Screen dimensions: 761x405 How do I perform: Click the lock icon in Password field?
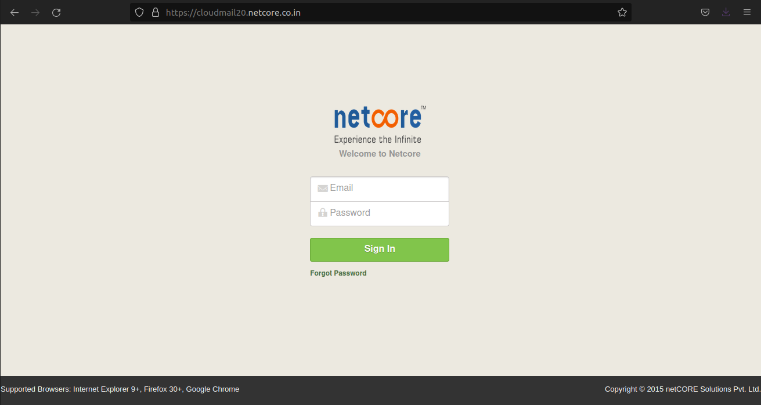(323, 213)
